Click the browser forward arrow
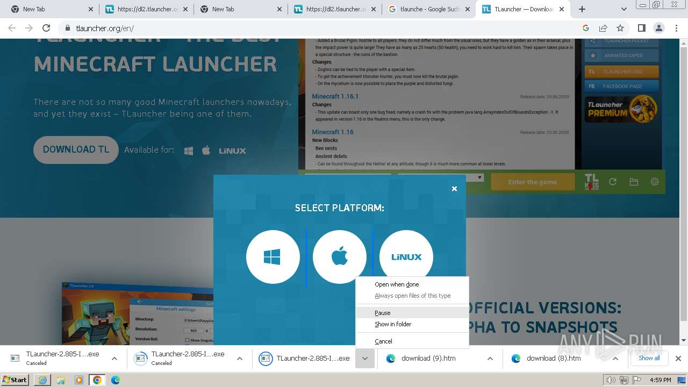688x387 pixels. [29, 28]
